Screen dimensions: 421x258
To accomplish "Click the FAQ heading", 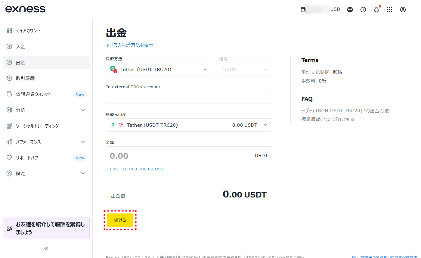I will pos(307,99).
